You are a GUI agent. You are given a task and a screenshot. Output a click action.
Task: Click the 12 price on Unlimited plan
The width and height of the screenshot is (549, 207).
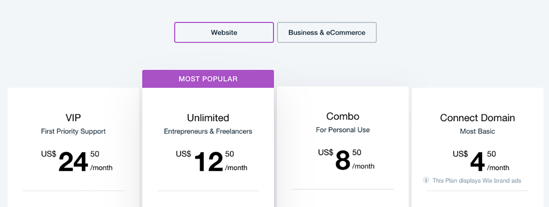click(208, 162)
